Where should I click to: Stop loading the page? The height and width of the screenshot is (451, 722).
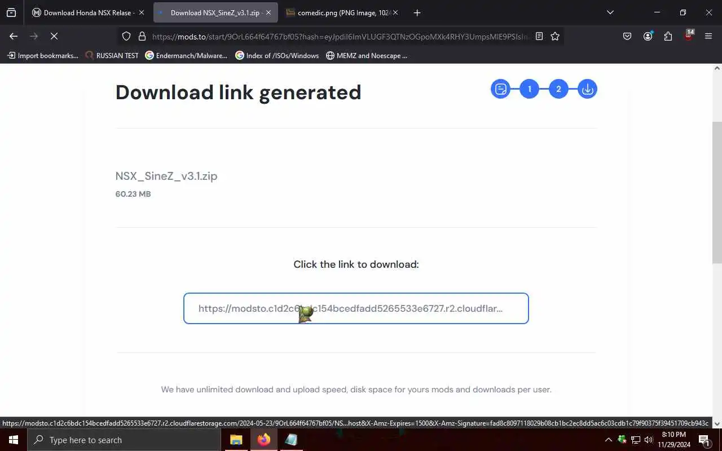[x=54, y=36]
